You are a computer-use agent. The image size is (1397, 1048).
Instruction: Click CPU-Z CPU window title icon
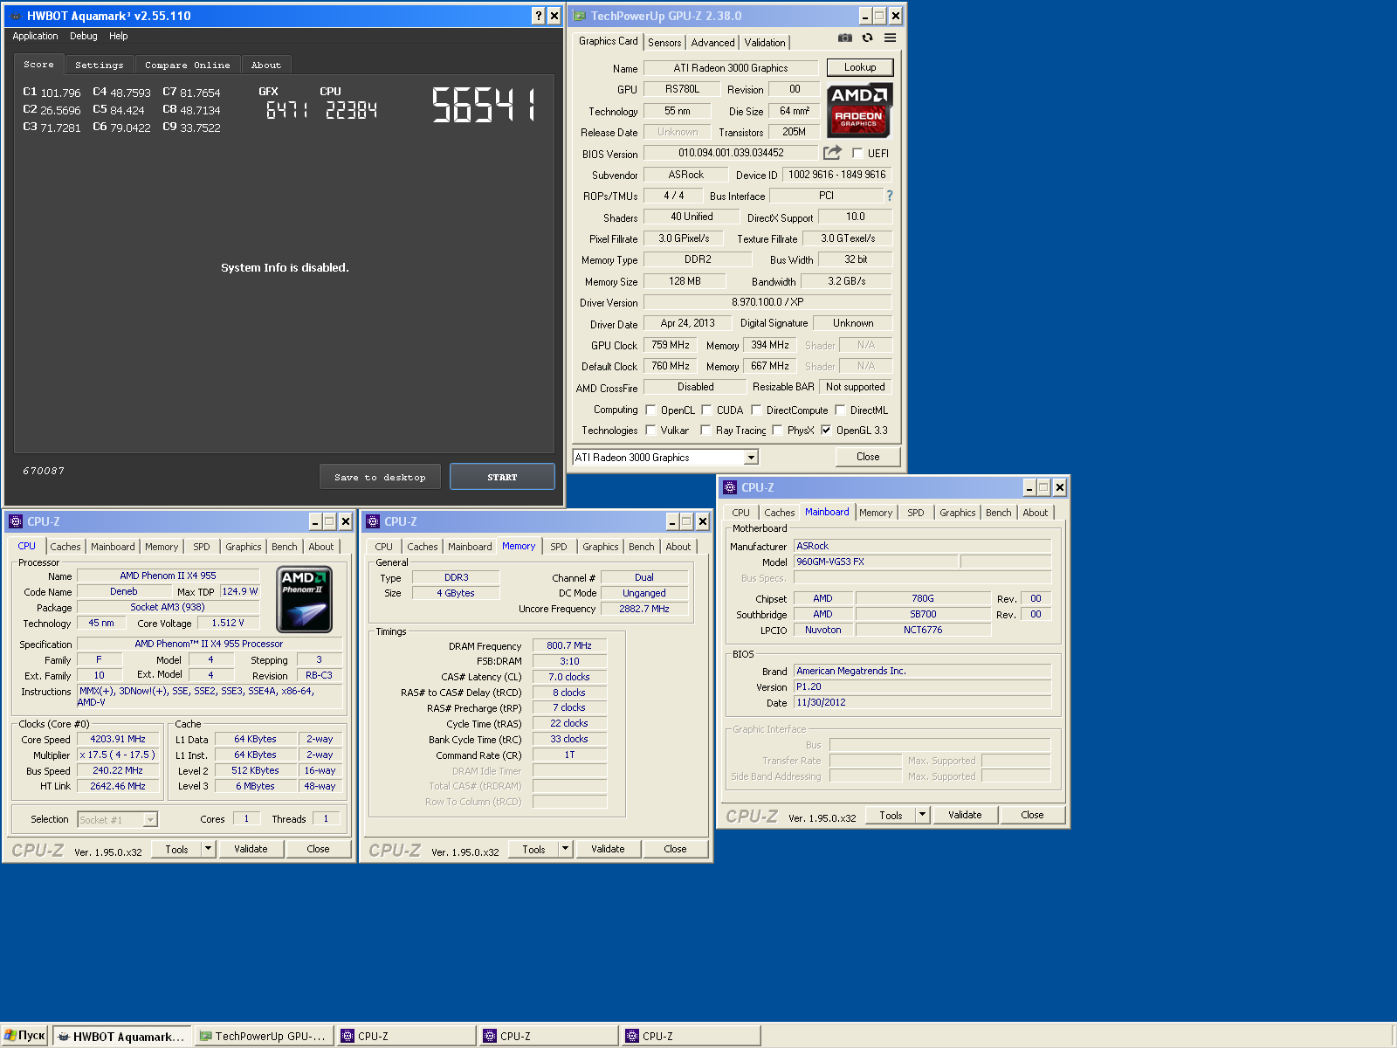16,521
